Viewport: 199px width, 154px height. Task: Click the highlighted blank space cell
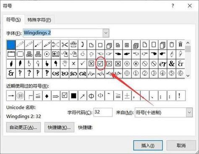(11, 45)
